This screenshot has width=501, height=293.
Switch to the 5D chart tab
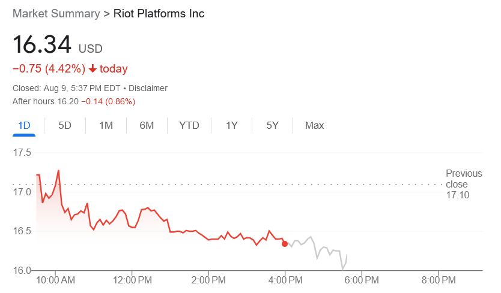65,125
